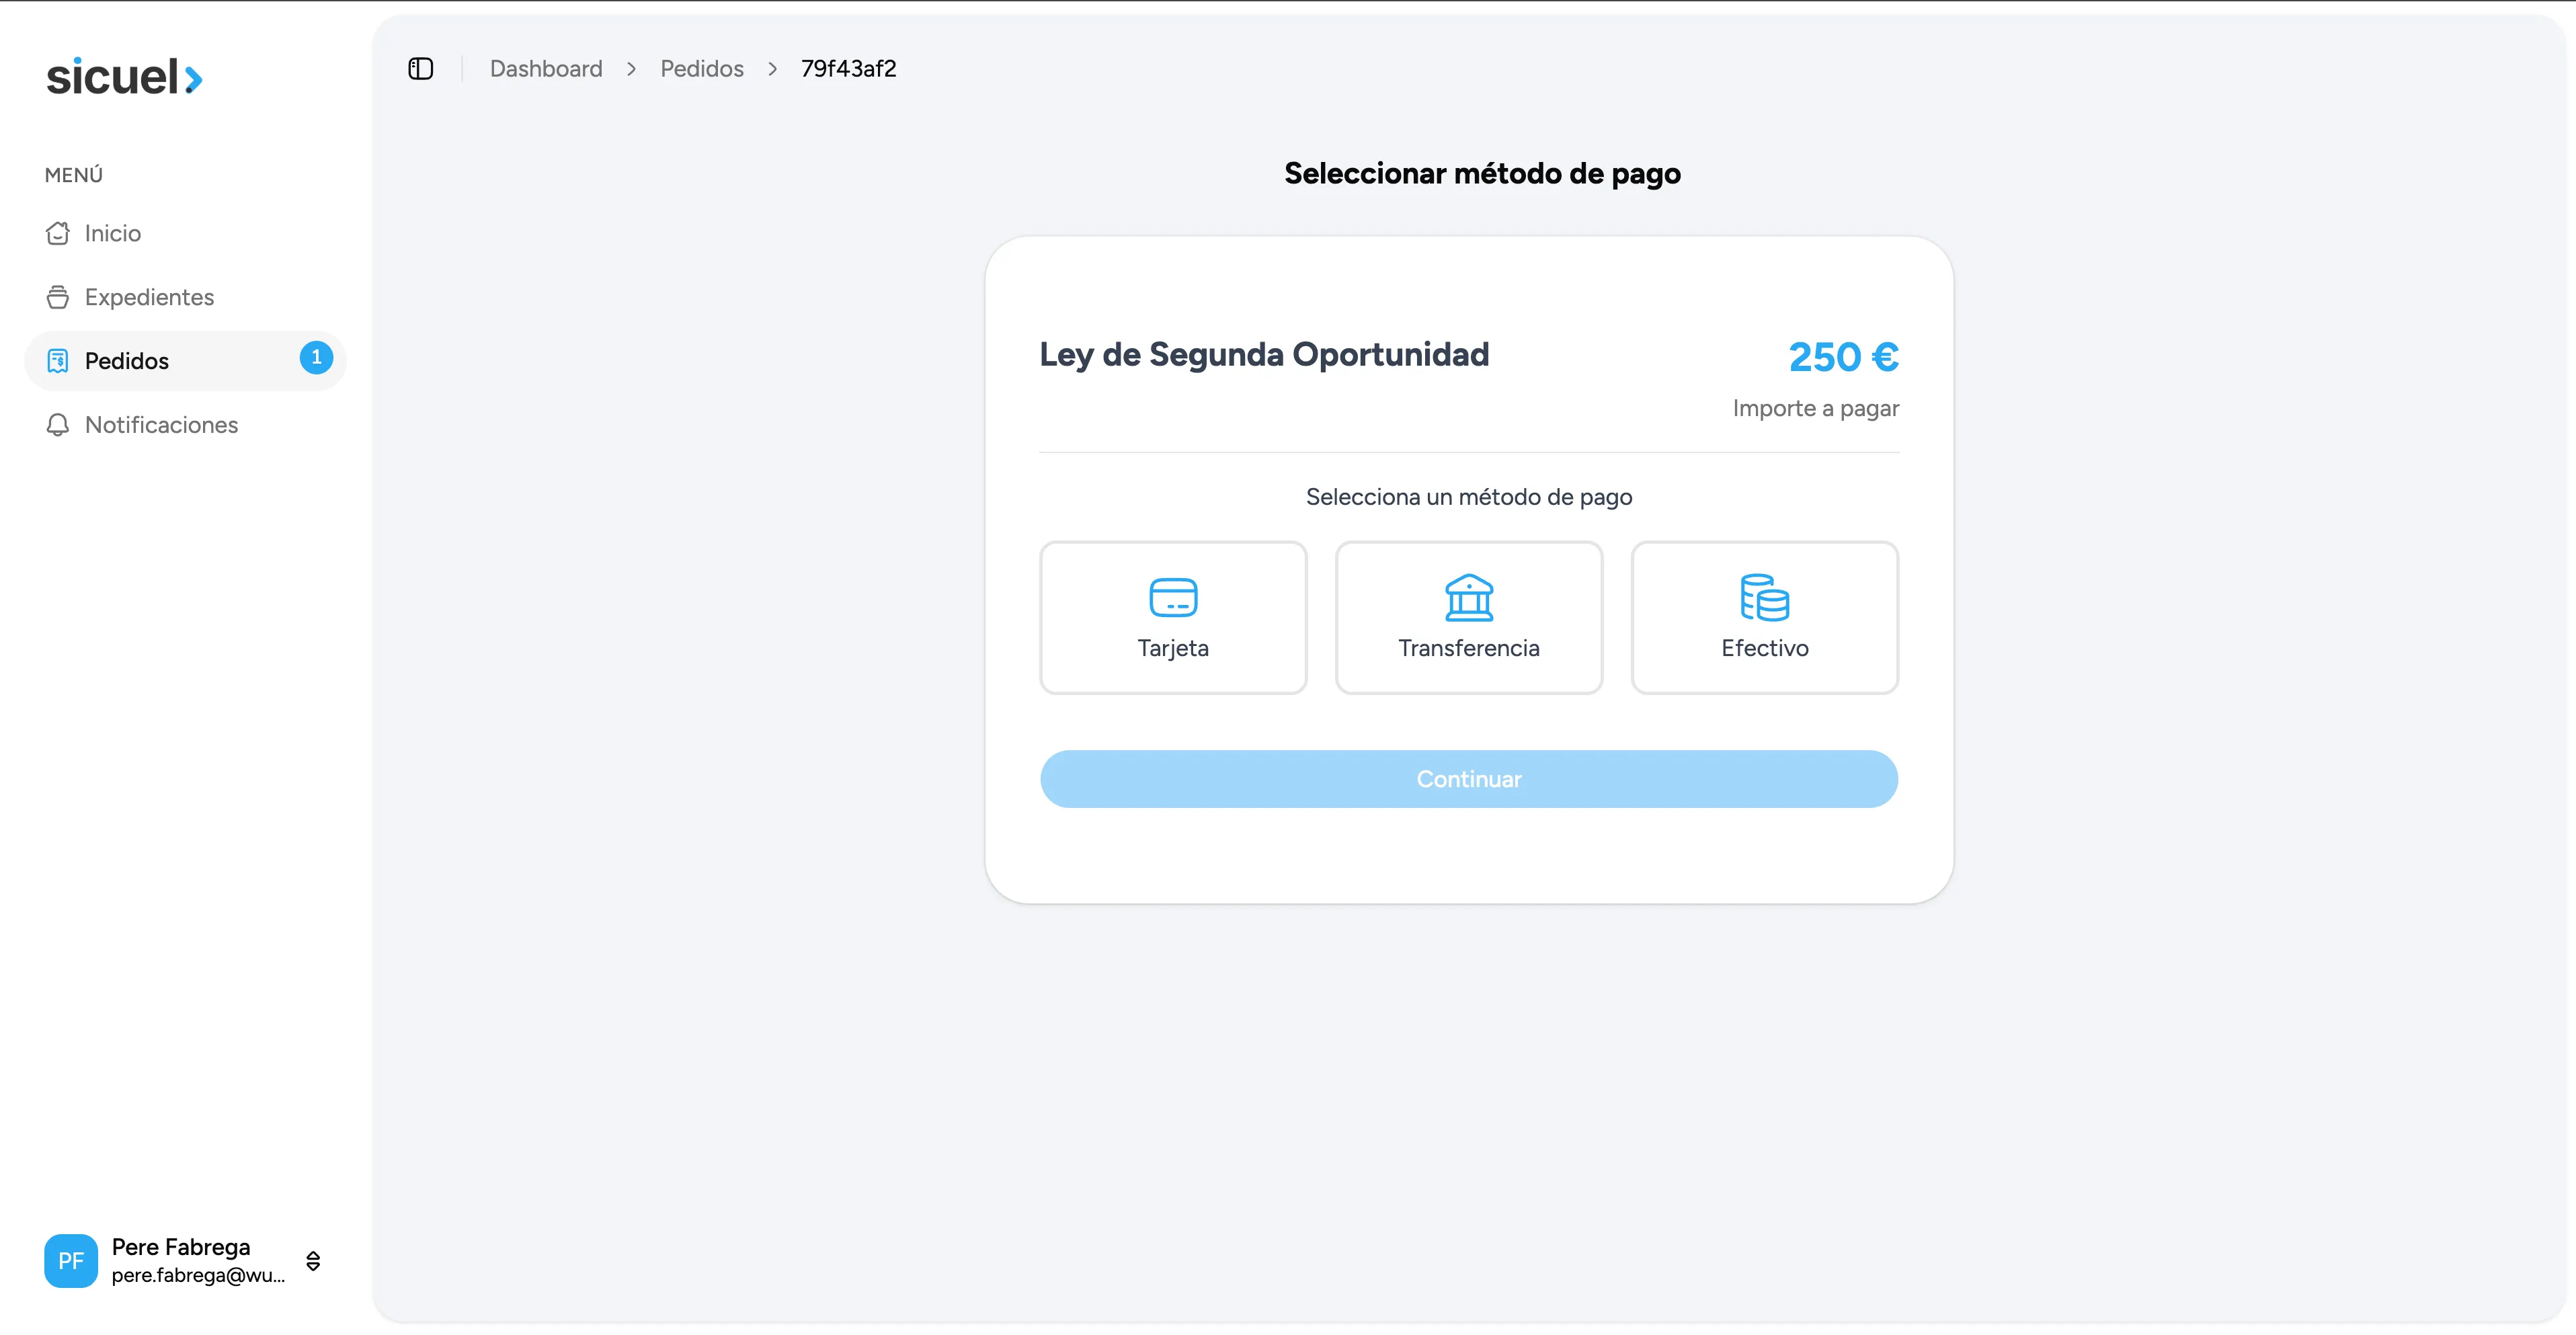Click the 250 € amount
The width and height of the screenshot is (2576, 1335).
click(x=1843, y=357)
